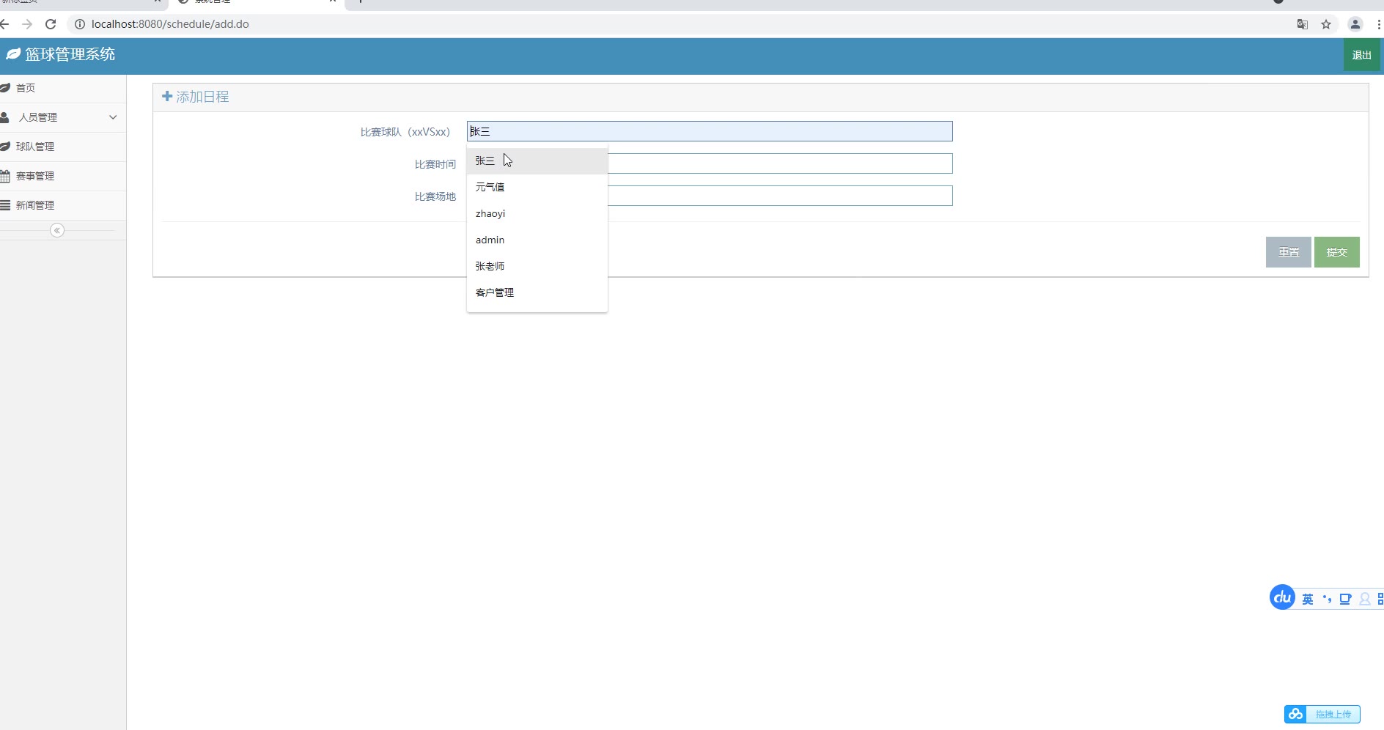Click the plus icon beside 添加日程
The height and width of the screenshot is (730, 1384).
[167, 96]
